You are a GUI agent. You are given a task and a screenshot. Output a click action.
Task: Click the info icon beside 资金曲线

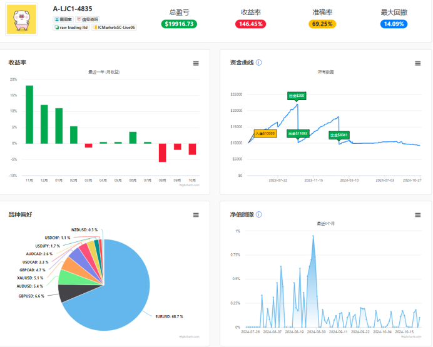[x=259, y=63]
